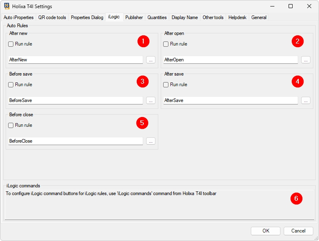Browse for the AfterNew rule
This screenshot has height=241, width=319.
tap(151, 60)
